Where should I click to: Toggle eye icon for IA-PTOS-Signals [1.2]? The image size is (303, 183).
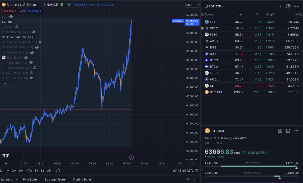[35, 68]
